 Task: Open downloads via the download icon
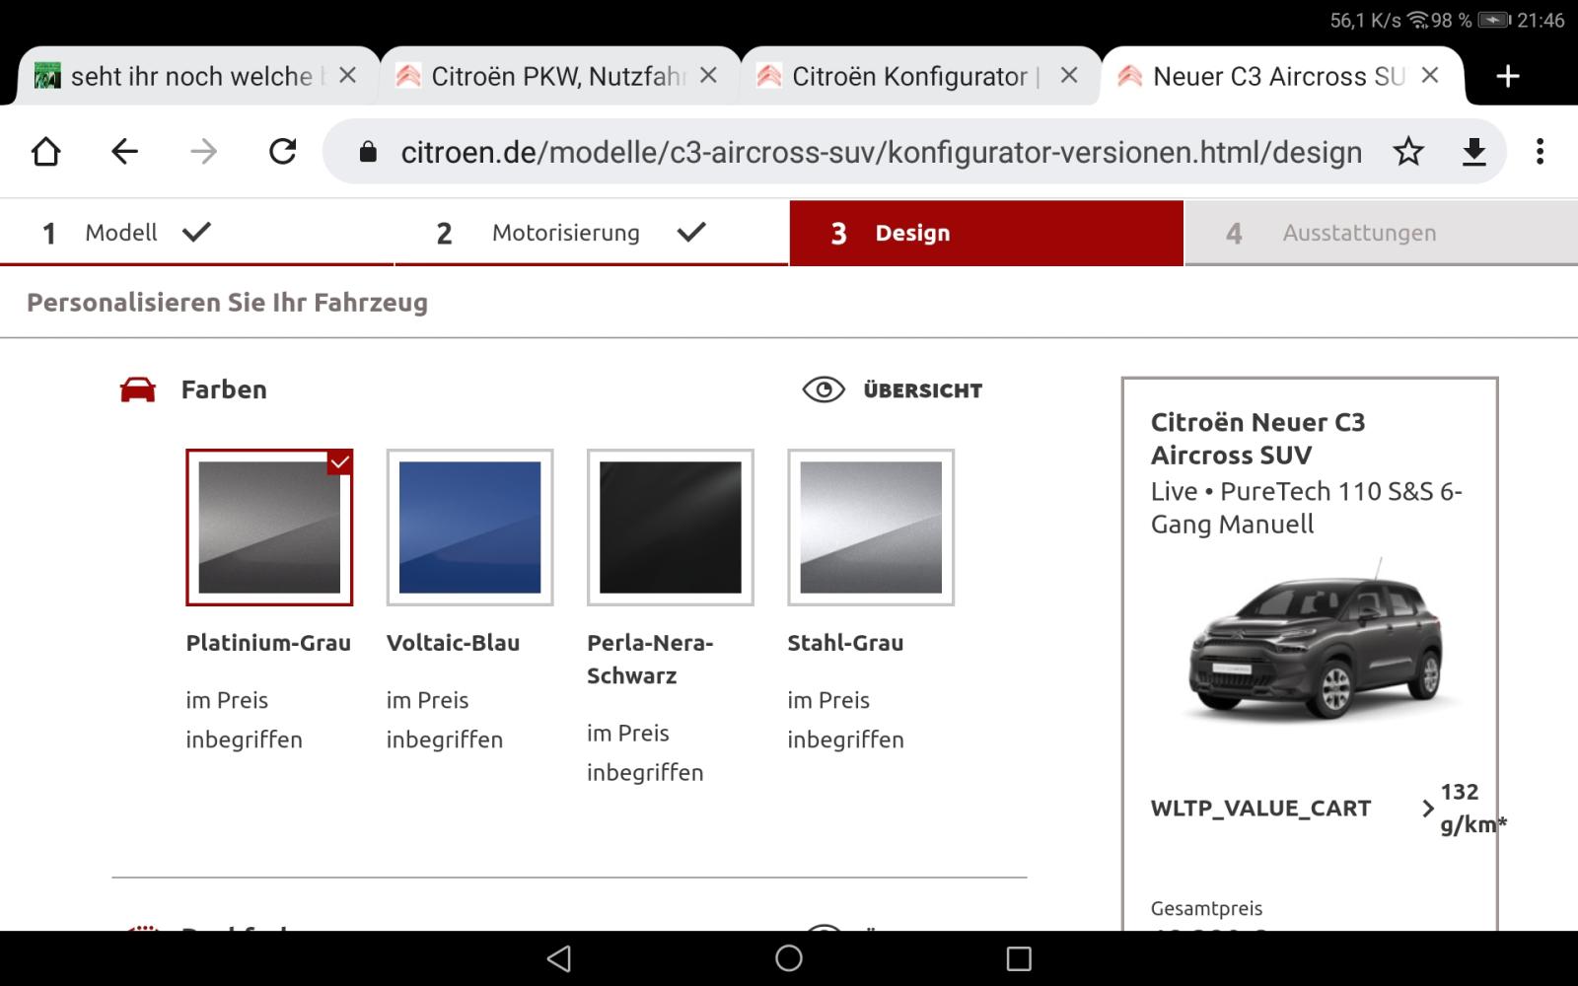pyautogui.click(x=1473, y=152)
